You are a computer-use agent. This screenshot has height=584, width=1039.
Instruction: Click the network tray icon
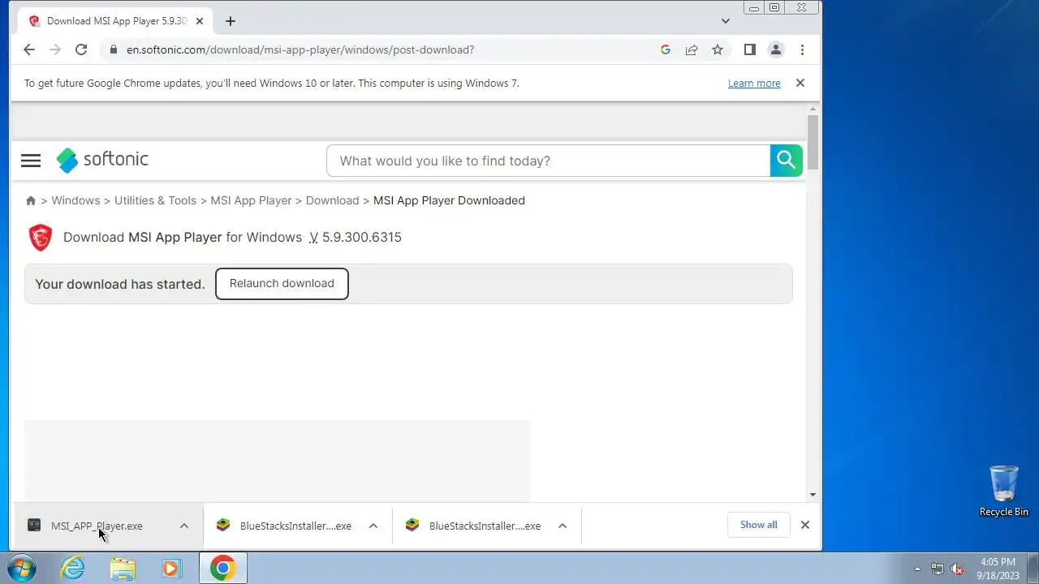(938, 569)
